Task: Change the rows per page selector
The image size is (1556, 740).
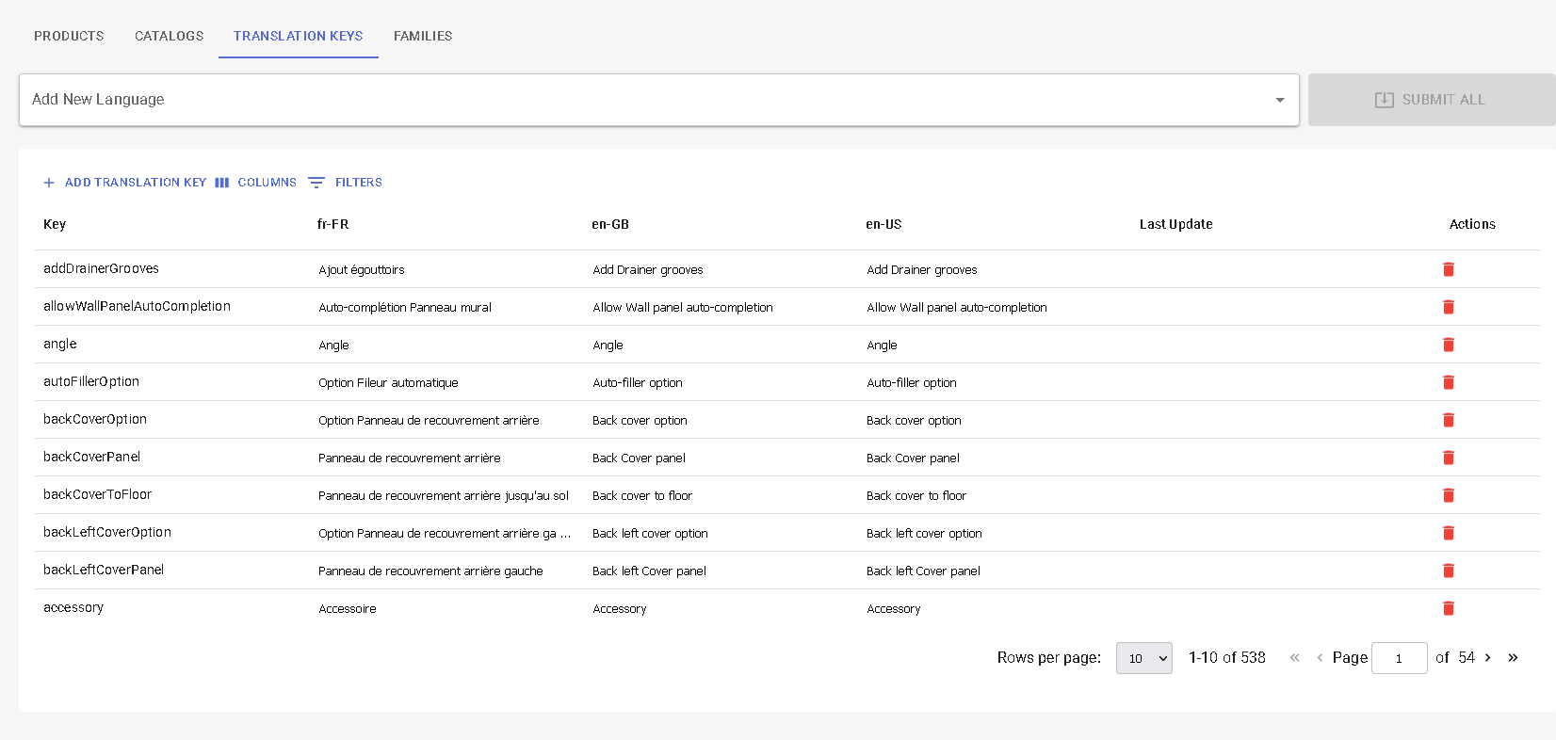Action: [1143, 658]
